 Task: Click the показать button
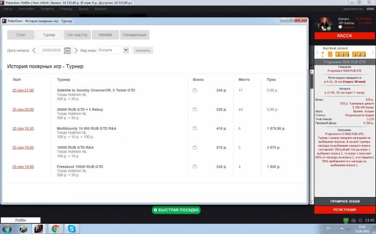pos(143,50)
